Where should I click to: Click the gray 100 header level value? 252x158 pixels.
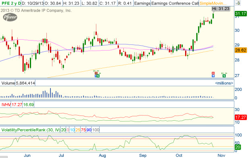tap(96, 130)
